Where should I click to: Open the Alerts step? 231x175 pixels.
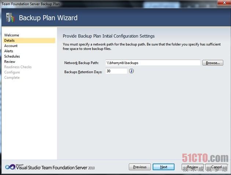coord(9,51)
